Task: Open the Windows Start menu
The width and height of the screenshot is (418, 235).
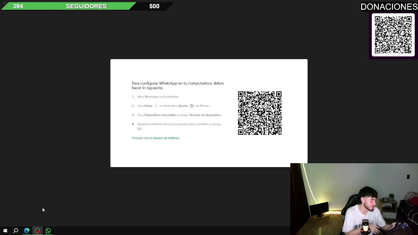Action: click(5, 231)
